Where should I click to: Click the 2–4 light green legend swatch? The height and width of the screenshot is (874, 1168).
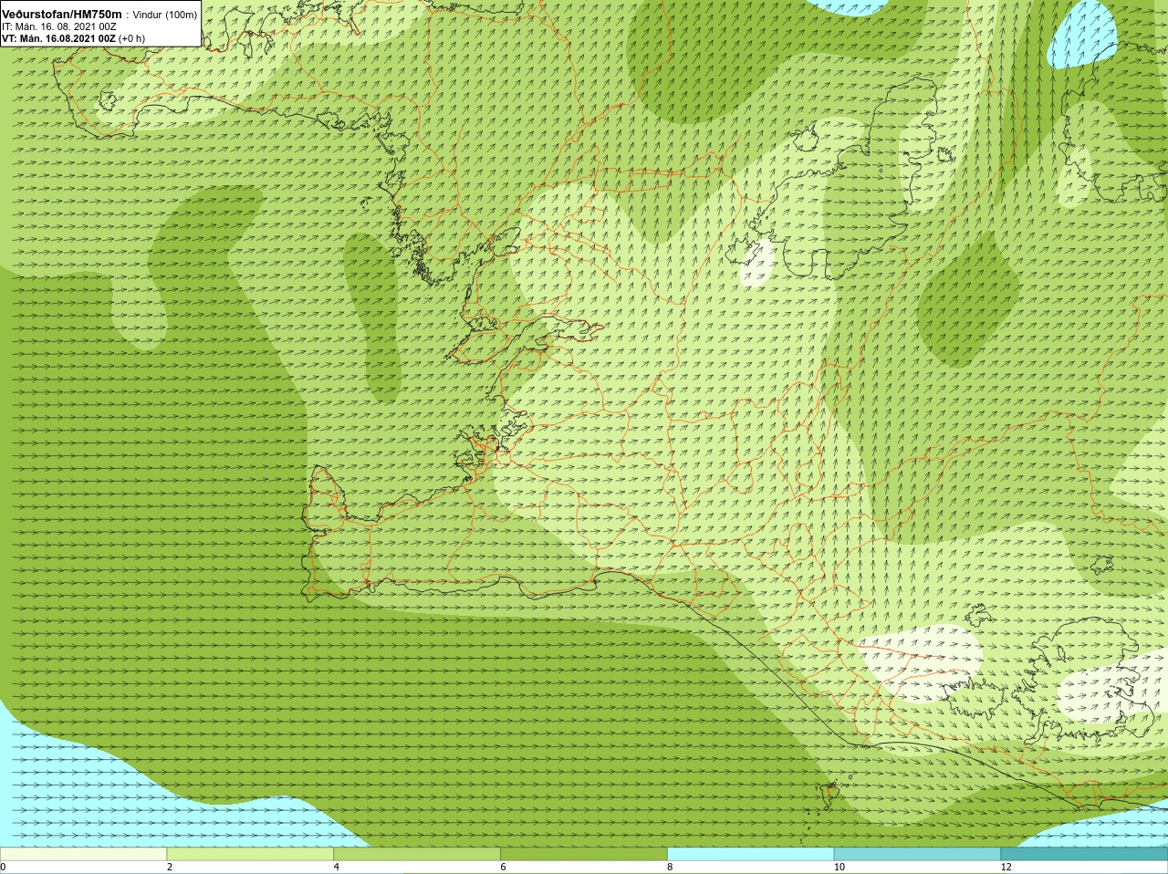click(x=250, y=854)
